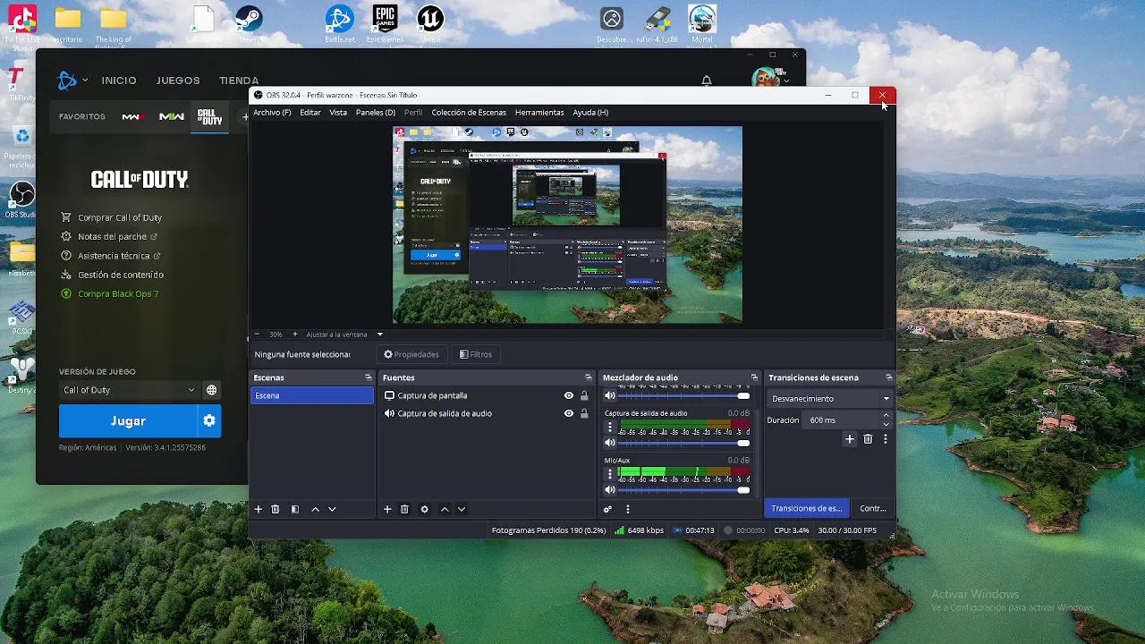The width and height of the screenshot is (1145, 644).
Task: Go to TIENDA in Battle.net
Action: [x=239, y=80]
